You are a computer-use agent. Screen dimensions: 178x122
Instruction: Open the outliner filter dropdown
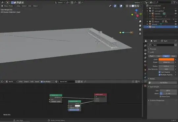point(175,2)
